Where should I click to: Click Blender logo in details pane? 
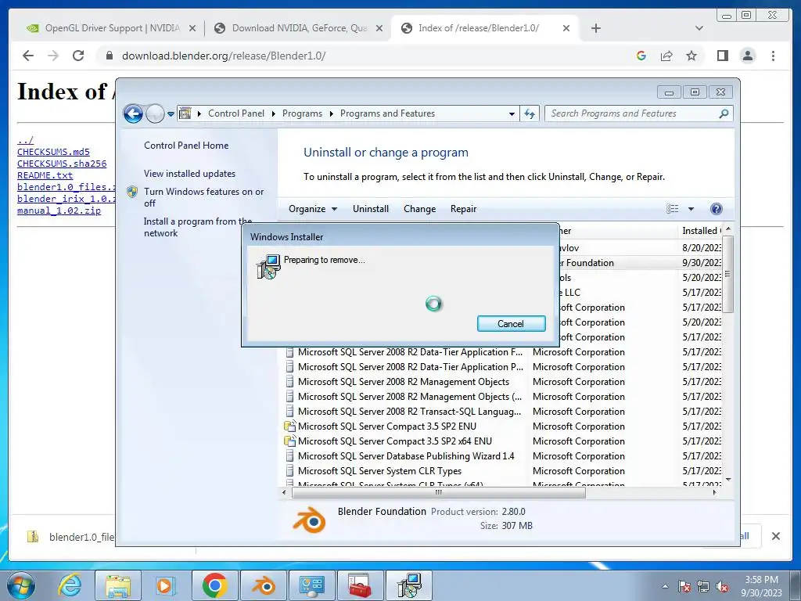coord(309,520)
